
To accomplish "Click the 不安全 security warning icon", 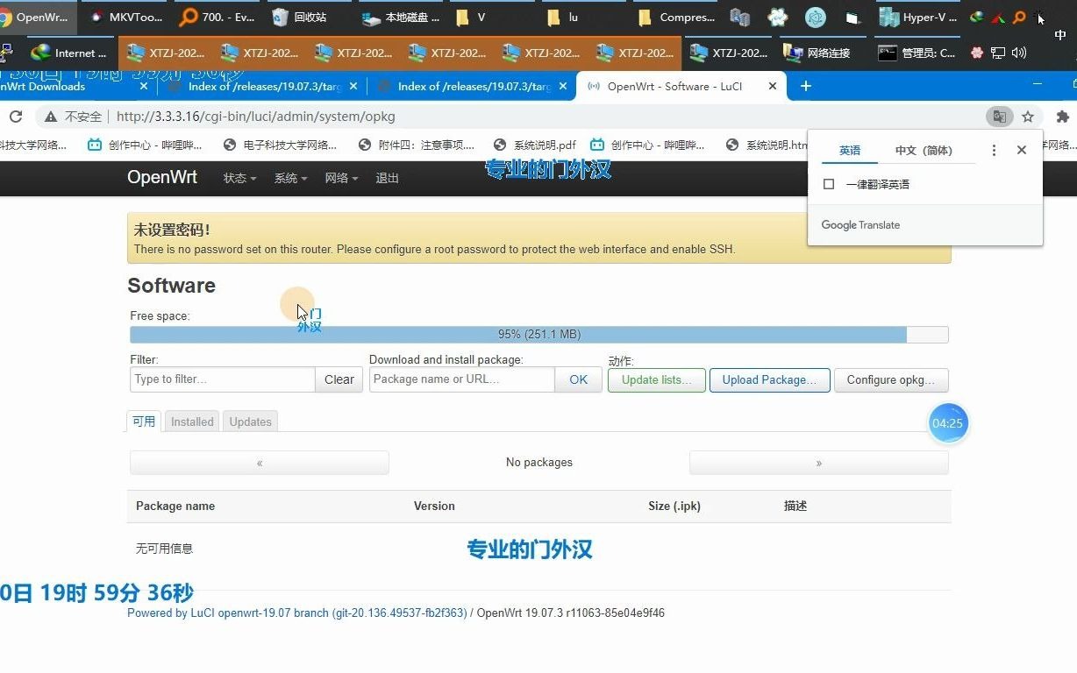I will pos(51,117).
